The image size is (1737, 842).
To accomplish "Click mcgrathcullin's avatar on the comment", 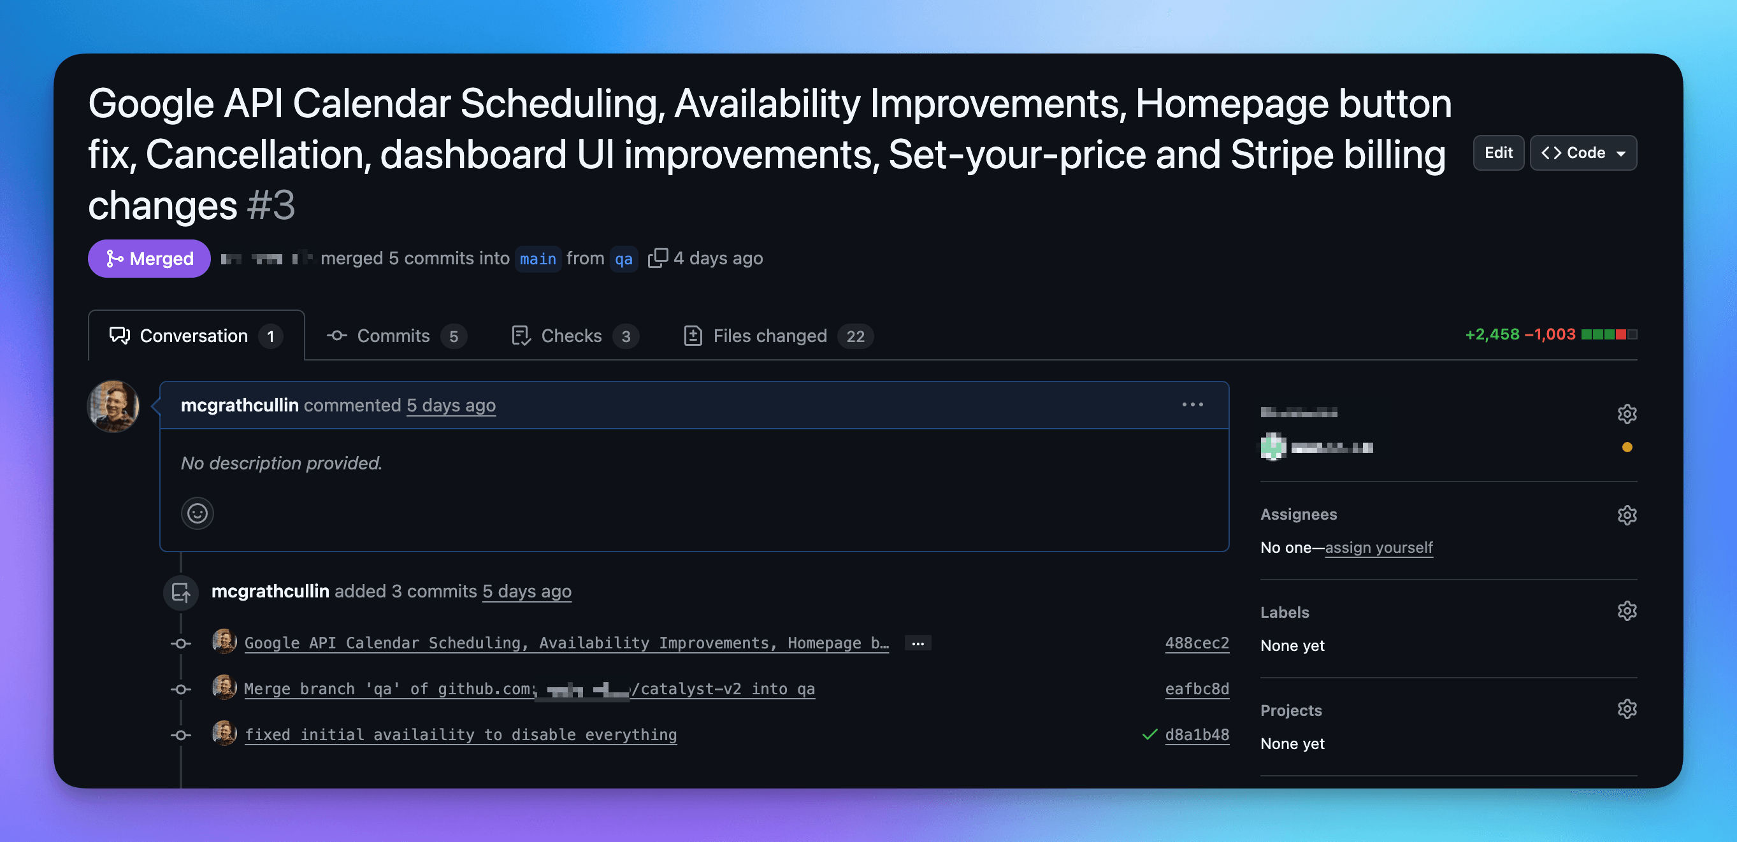I will tap(113, 406).
